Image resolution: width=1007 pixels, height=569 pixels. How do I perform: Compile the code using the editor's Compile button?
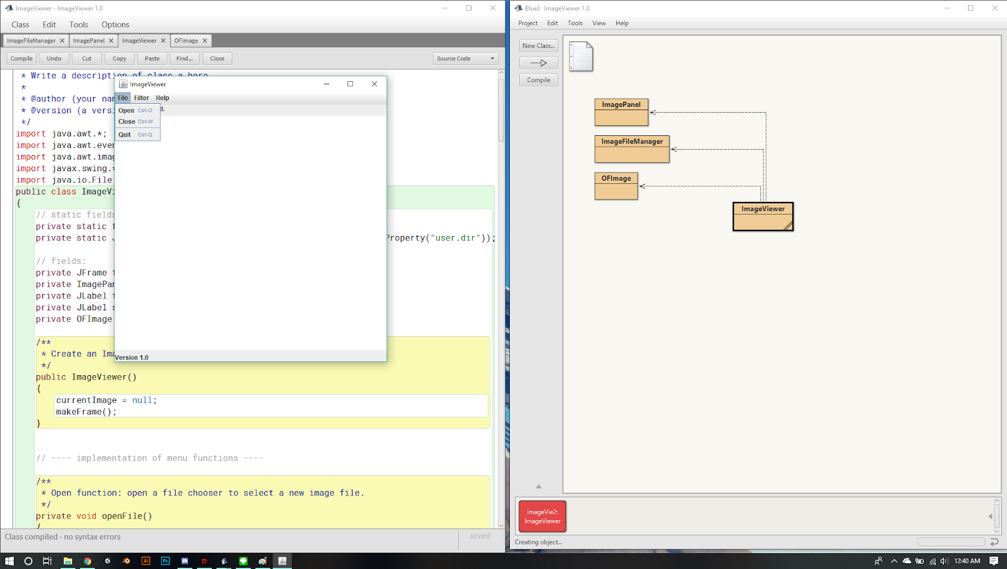click(21, 58)
